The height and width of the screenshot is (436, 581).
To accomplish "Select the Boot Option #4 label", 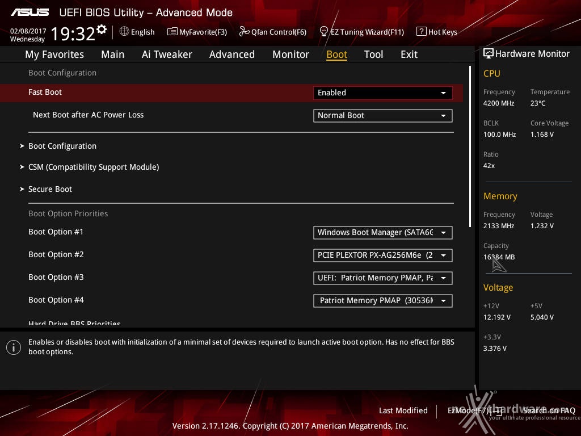I will click(56, 300).
